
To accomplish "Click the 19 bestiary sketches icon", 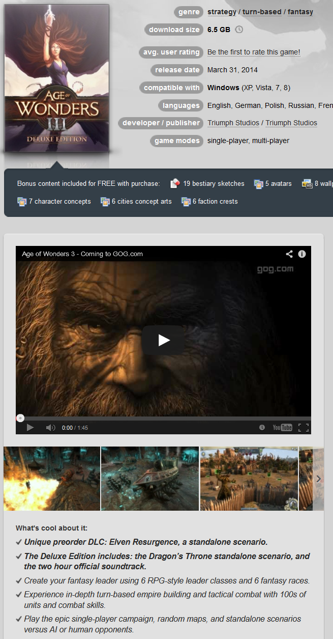I will click(175, 183).
